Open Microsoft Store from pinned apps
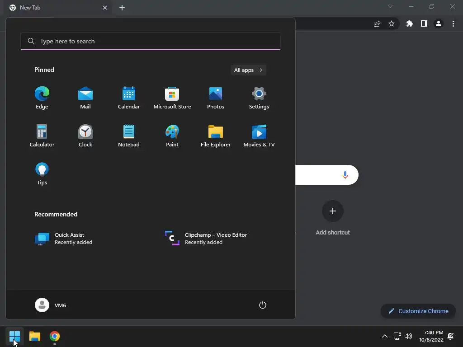 [x=172, y=98]
